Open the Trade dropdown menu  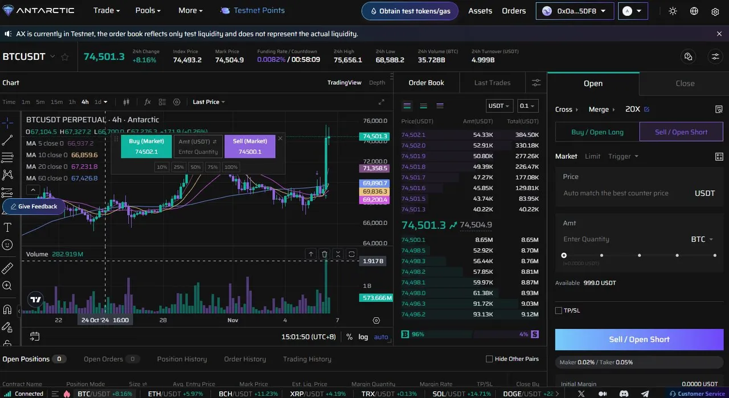(107, 10)
